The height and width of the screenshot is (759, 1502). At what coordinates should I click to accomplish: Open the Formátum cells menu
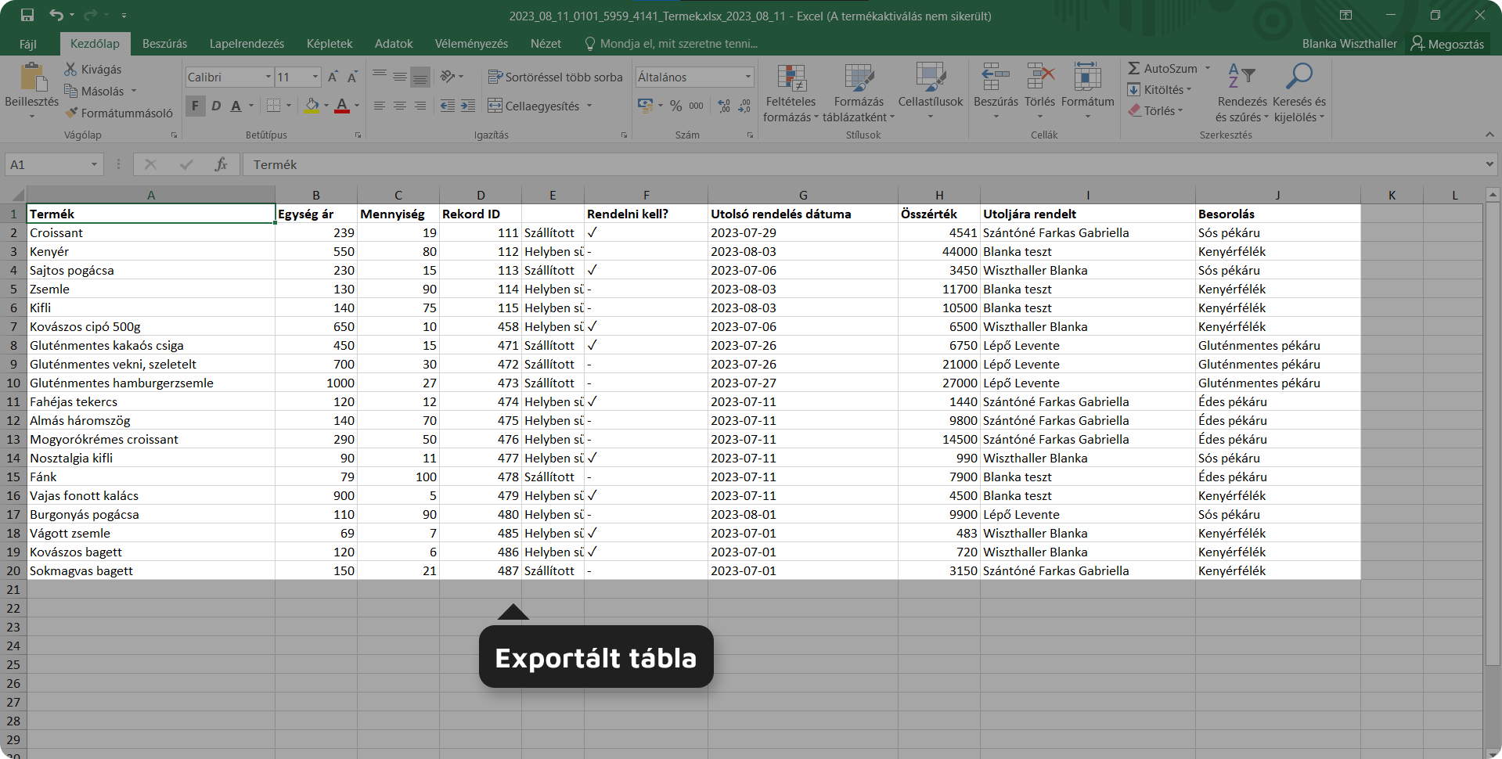pyautogui.click(x=1087, y=92)
